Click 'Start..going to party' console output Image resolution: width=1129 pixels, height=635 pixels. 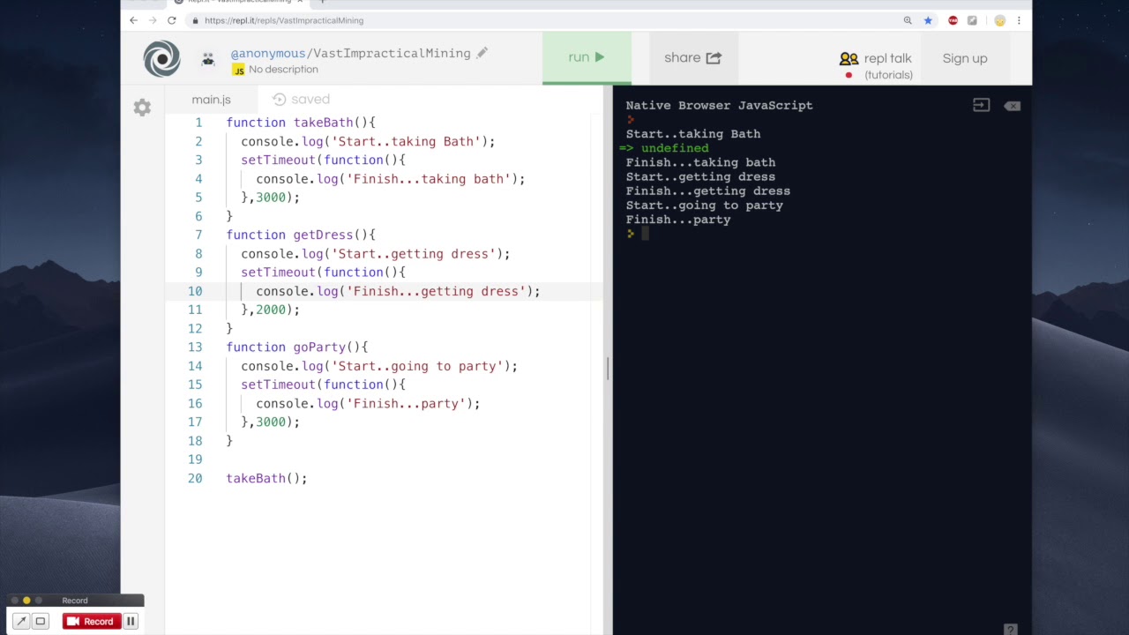click(705, 205)
